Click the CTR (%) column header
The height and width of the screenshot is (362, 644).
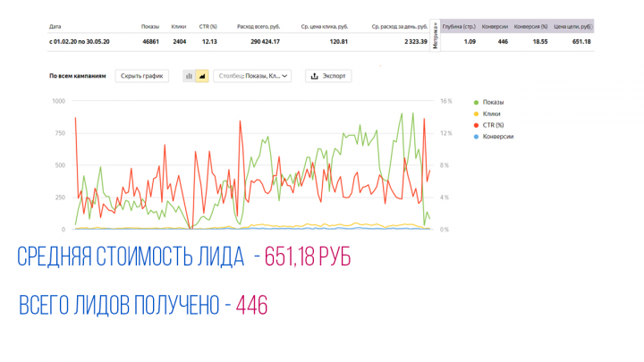pyautogui.click(x=208, y=27)
